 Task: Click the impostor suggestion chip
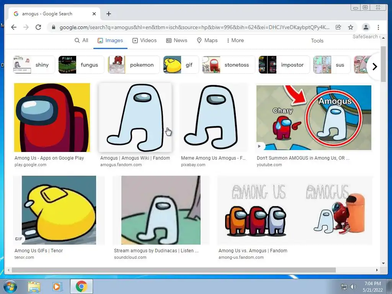tap(284, 65)
